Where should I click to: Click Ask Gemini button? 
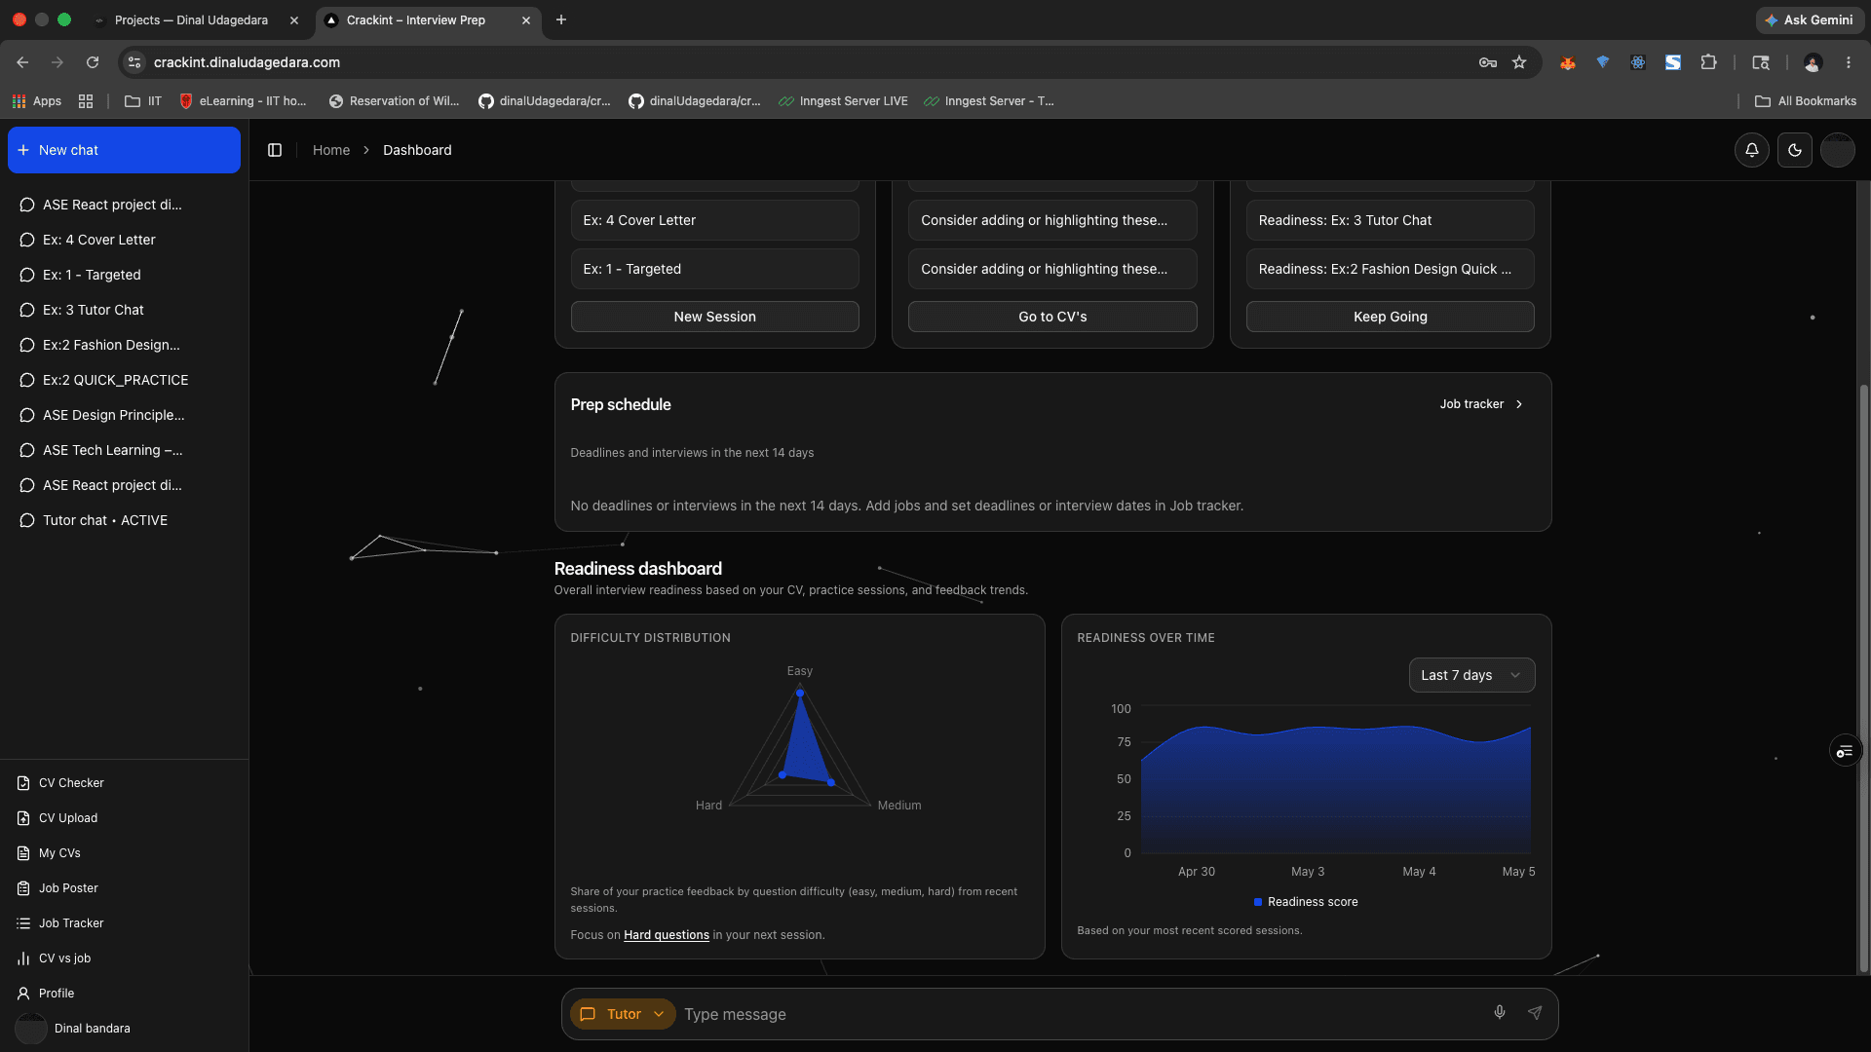pos(1809,19)
